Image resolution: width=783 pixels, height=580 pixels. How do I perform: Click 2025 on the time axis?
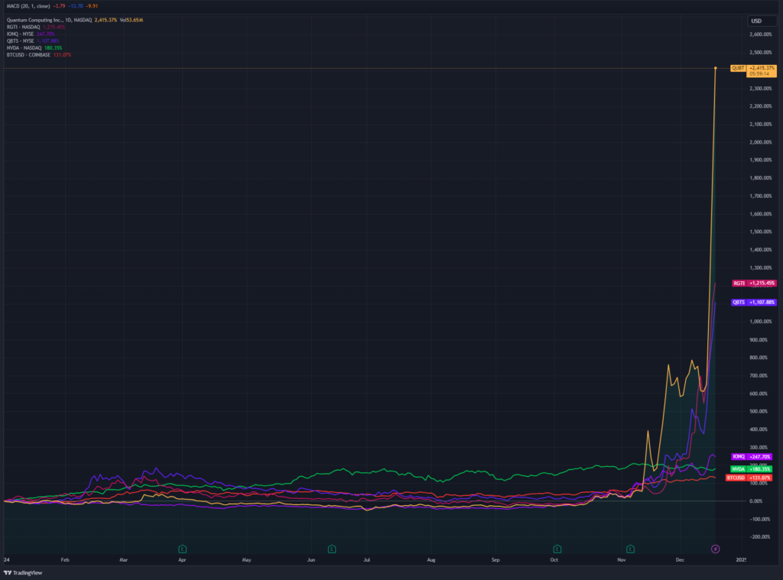click(741, 560)
